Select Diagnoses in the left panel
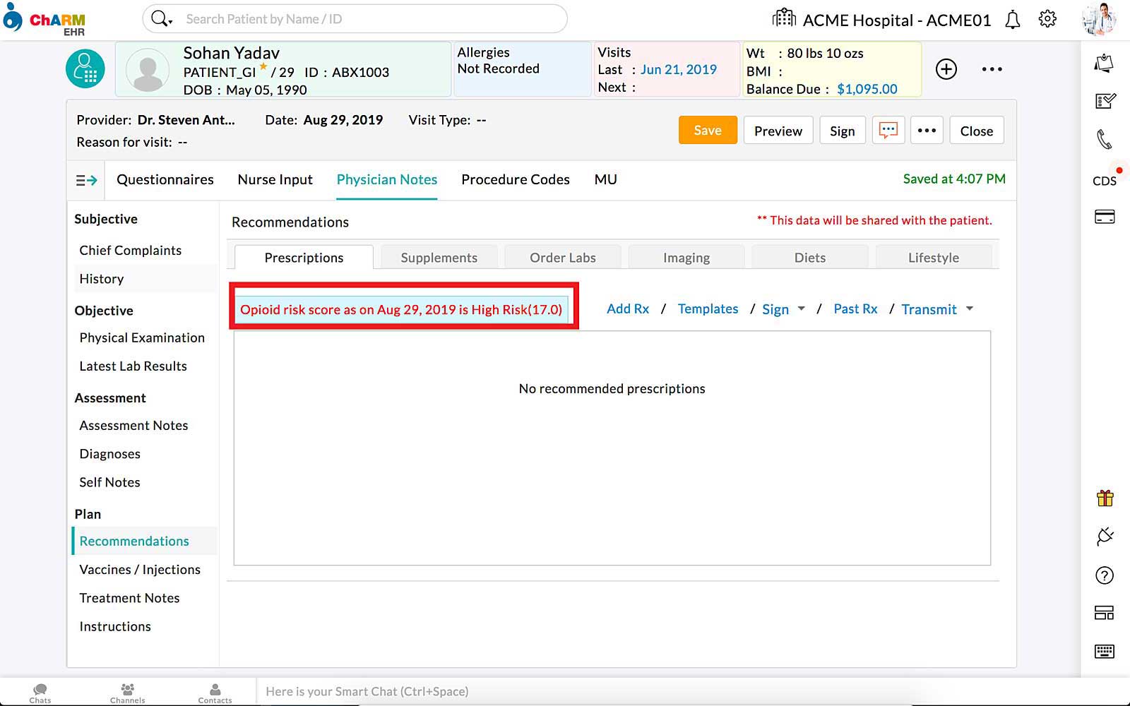Viewport: 1130px width, 706px height. [109, 454]
